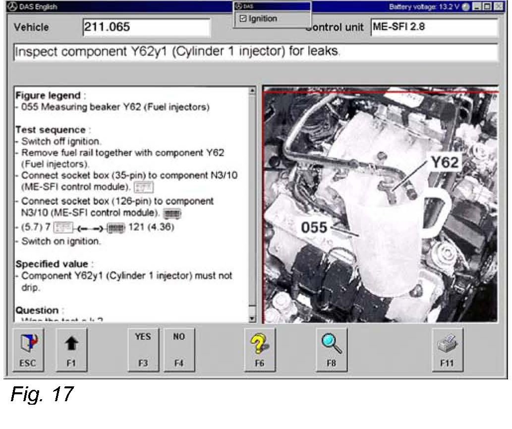Screen dimensions: 512x429
Task: Answer NO with the F4 button
Action: pyautogui.click(x=179, y=349)
